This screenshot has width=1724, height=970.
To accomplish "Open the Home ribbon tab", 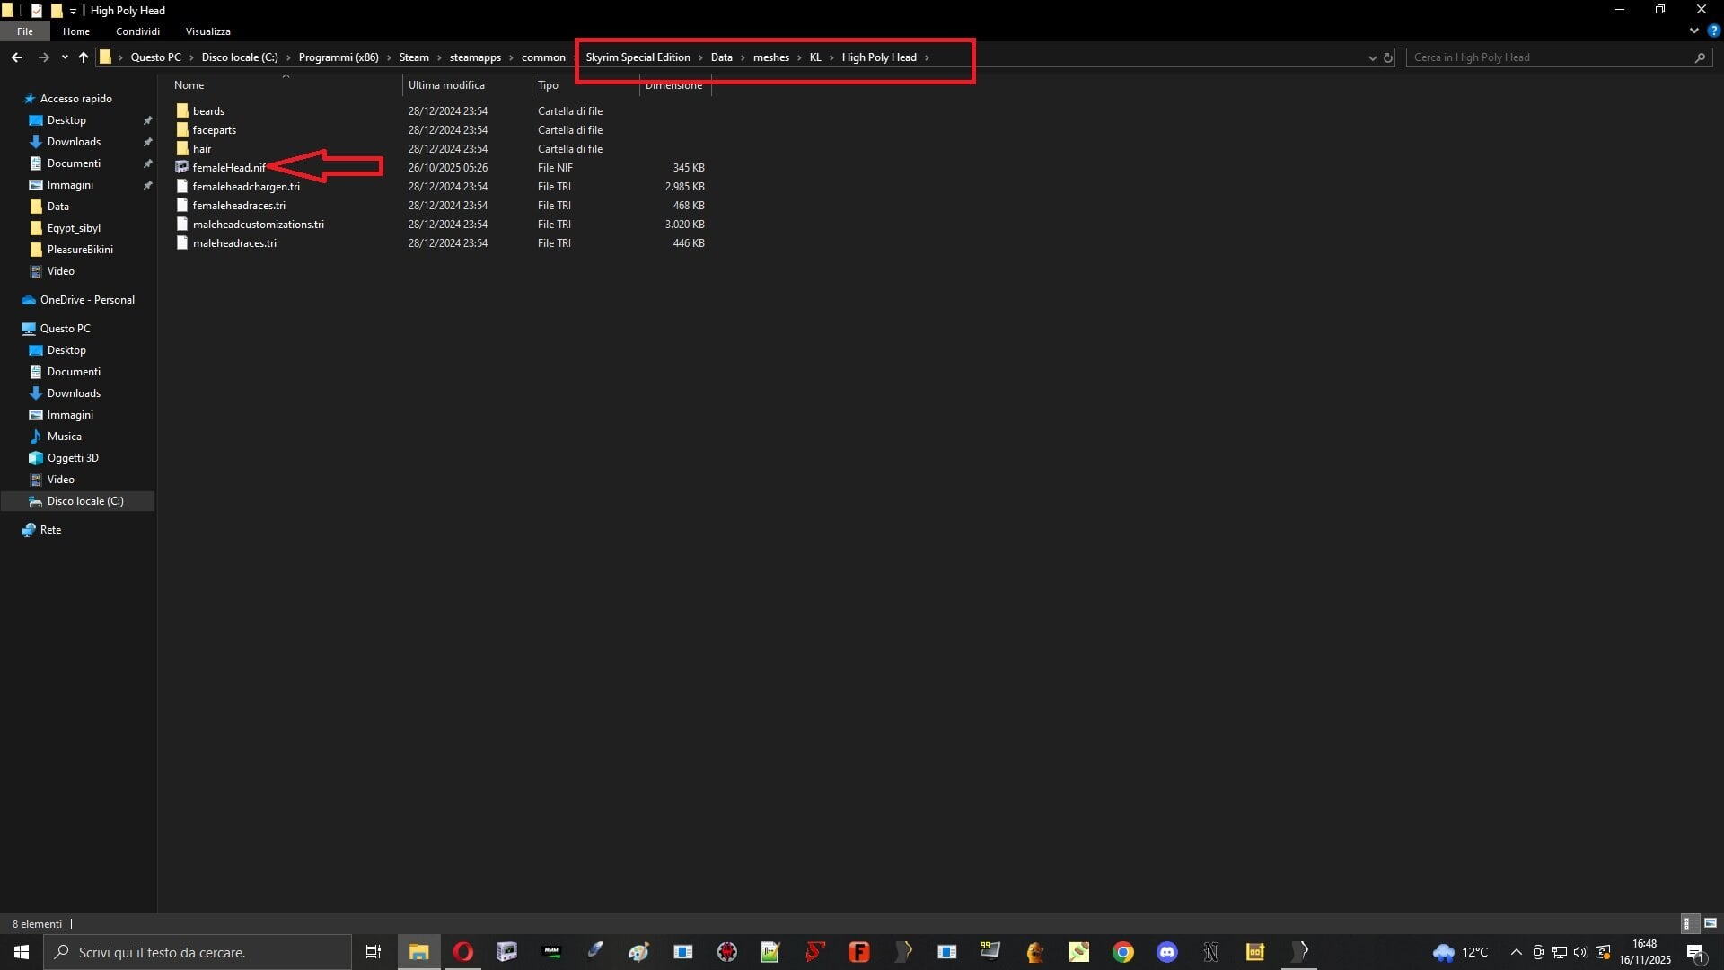I will point(76,31).
